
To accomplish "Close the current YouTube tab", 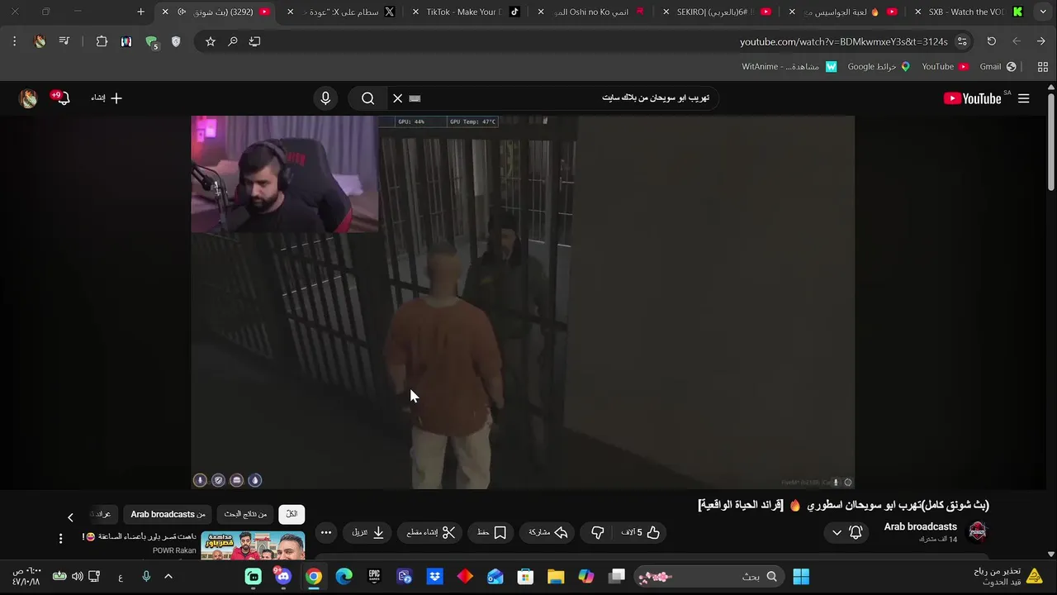I will tap(165, 12).
